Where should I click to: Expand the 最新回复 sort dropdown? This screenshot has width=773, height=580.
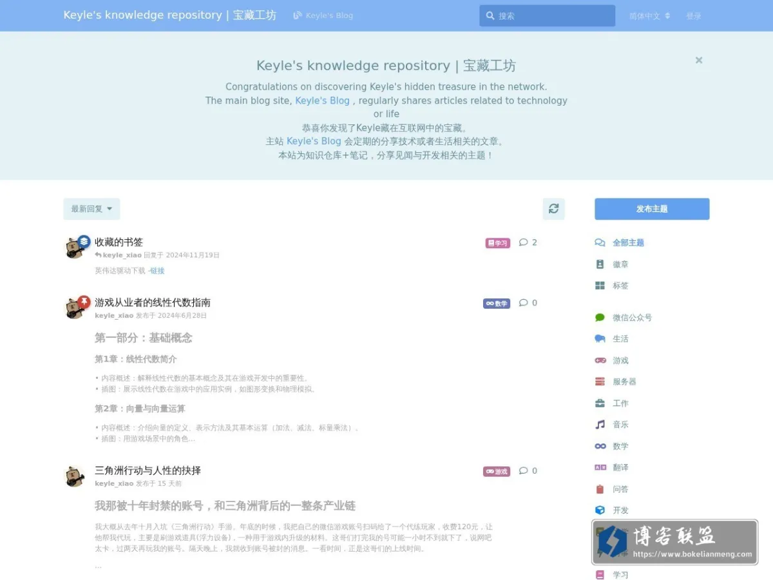point(91,209)
